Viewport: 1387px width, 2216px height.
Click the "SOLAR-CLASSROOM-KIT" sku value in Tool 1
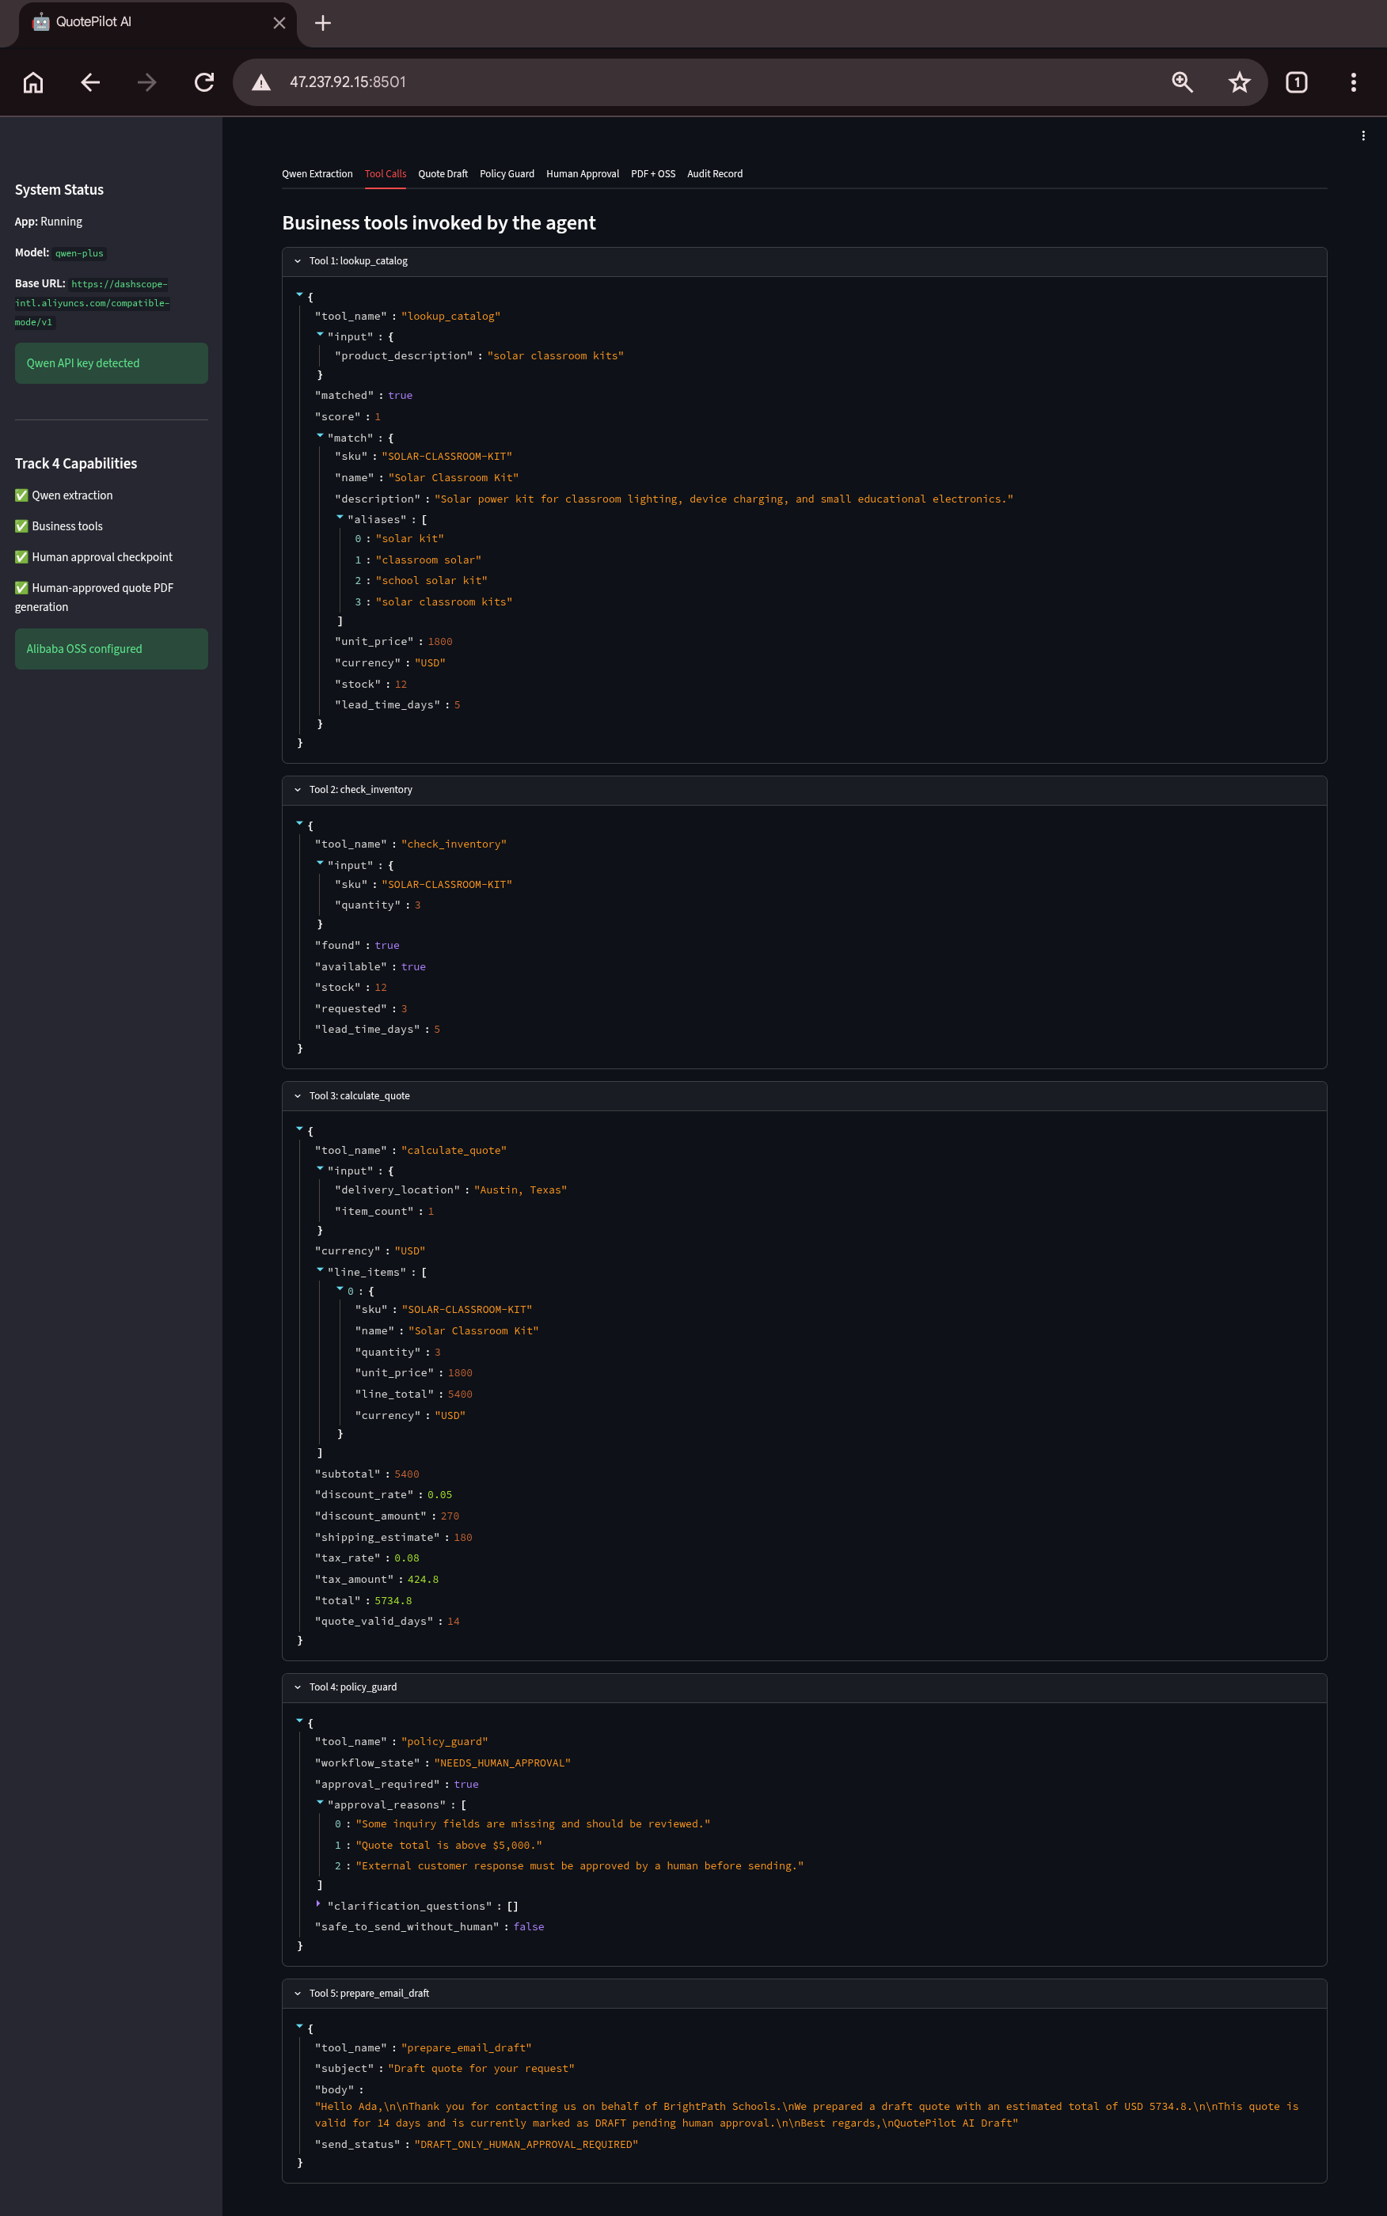tap(446, 457)
